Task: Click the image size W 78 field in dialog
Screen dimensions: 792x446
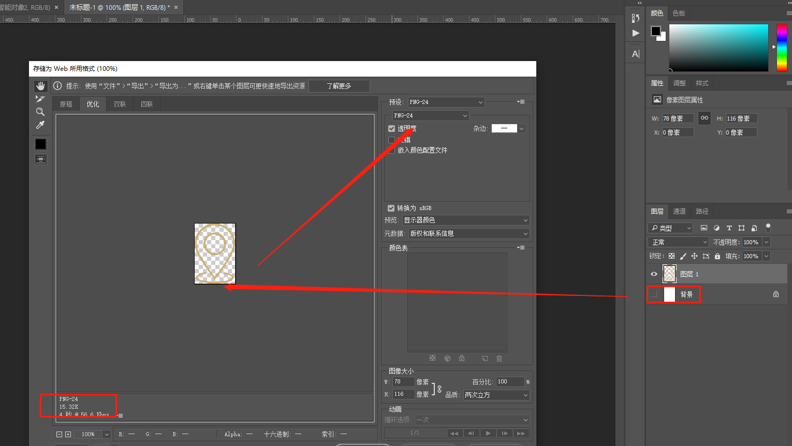Action: [x=404, y=382]
